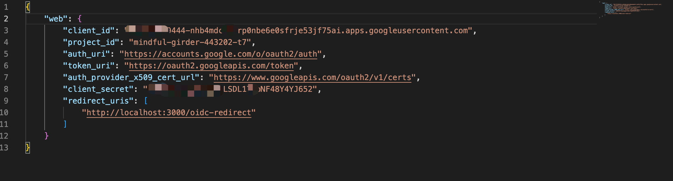The height and width of the screenshot is (181, 673).
Task: Click the "web" key on line 2
Action: [56, 19]
